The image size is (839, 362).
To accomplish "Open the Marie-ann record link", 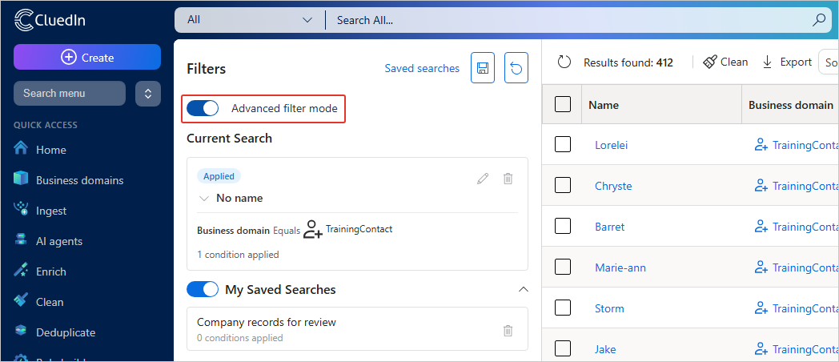I will [x=620, y=267].
